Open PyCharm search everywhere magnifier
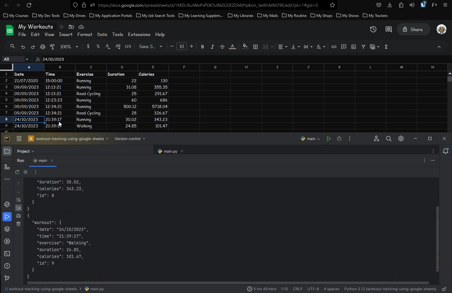 click(389, 139)
